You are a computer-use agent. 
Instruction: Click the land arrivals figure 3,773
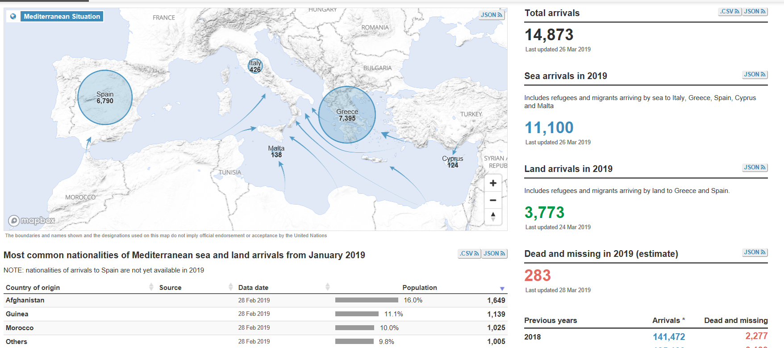tap(545, 213)
